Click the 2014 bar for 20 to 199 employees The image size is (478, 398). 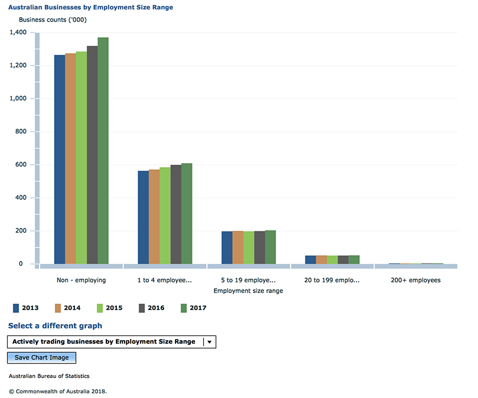click(321, 260)
